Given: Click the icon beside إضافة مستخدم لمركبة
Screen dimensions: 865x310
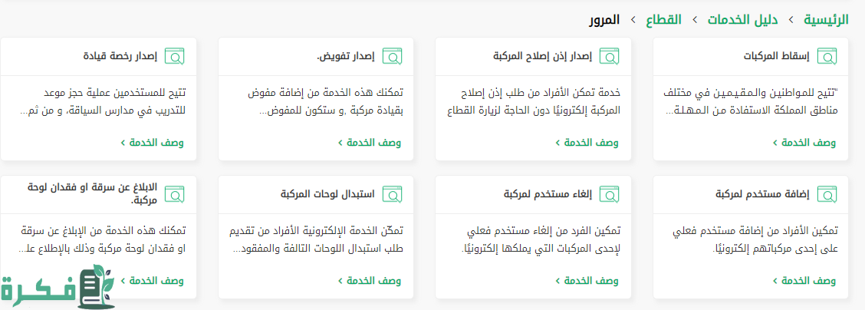Looking at the screenshot, I should tap(827, 194).
